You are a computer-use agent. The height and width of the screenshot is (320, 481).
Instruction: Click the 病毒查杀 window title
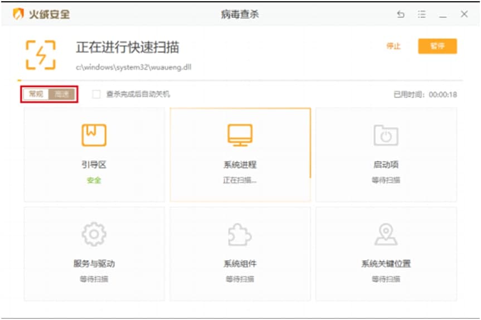[240, 14]
